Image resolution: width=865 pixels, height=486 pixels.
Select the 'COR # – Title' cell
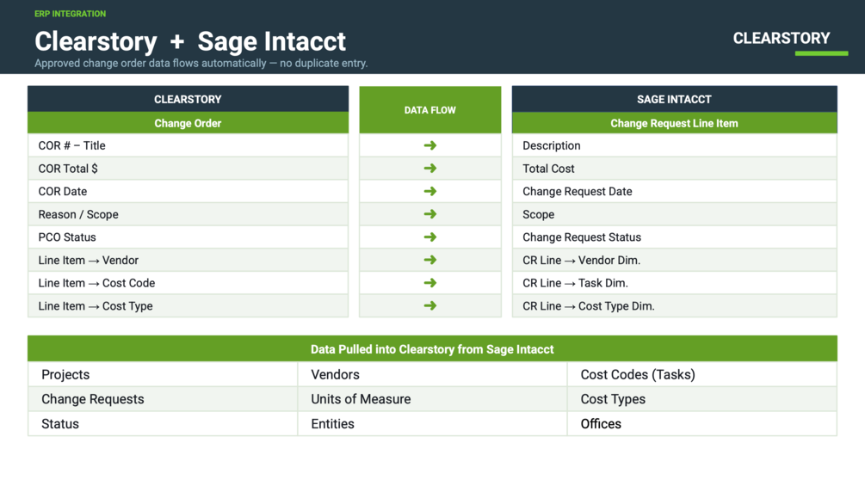click(188, 145)
